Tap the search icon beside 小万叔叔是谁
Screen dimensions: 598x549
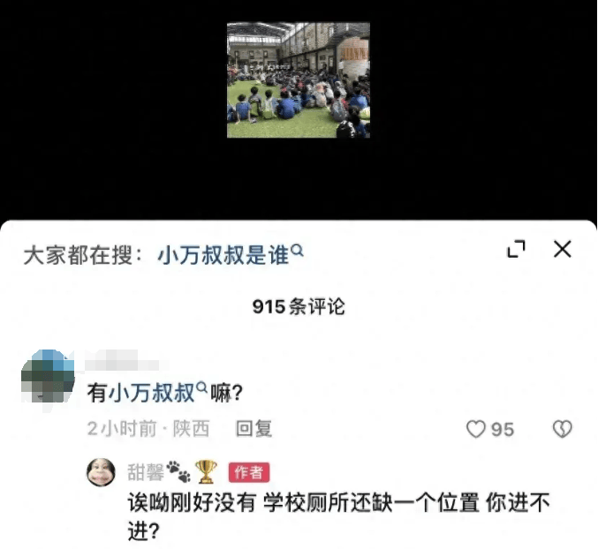297,251
